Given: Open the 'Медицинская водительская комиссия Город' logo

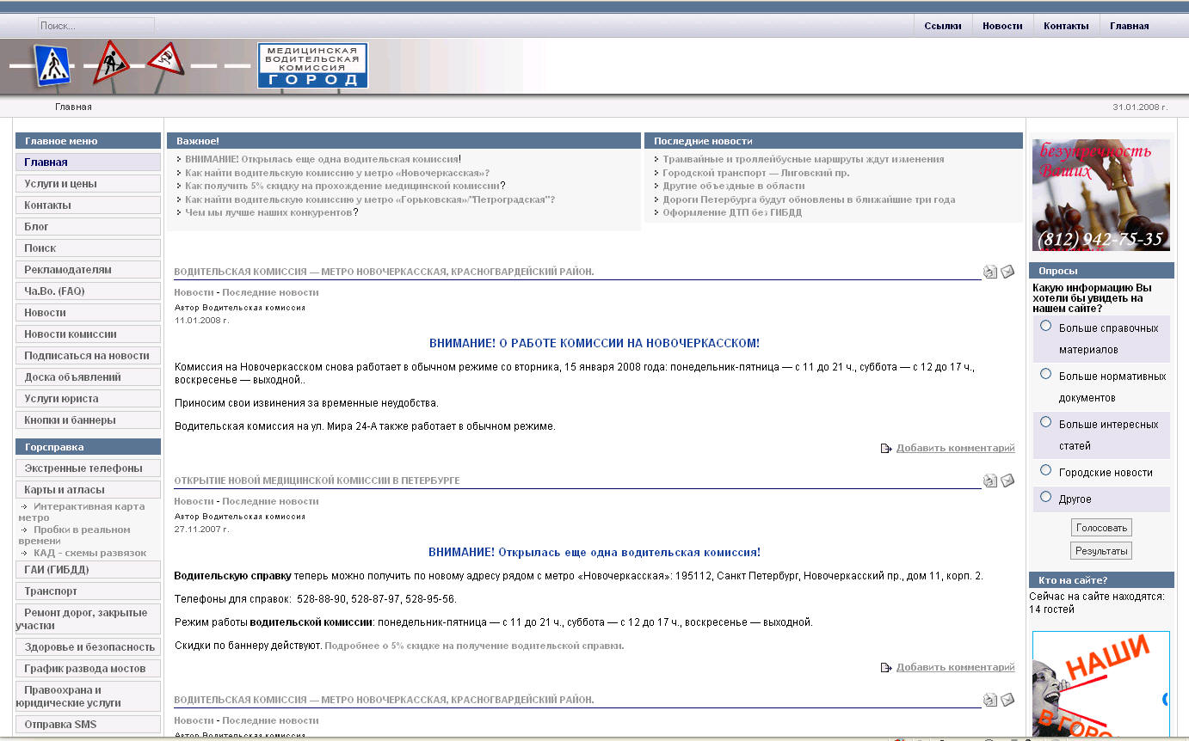Looking at the screenshot, I should [x=312, y=65].
